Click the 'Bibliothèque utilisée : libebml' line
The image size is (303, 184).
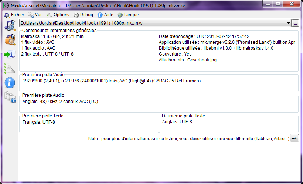(216, 48)
